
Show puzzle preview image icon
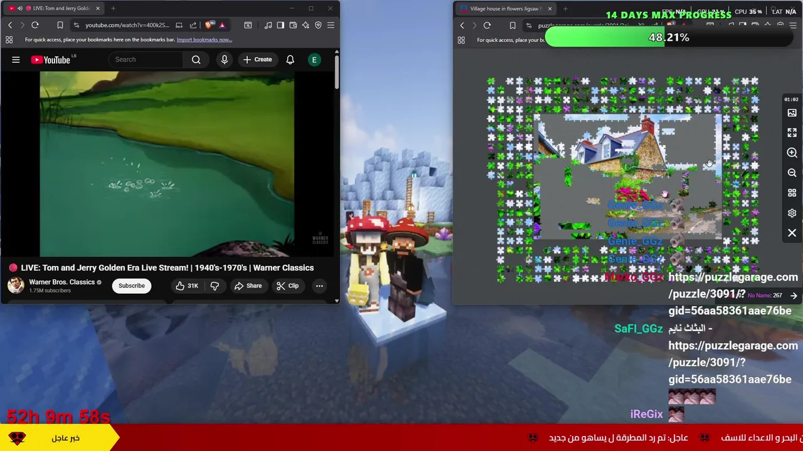(x=792, y=113)
